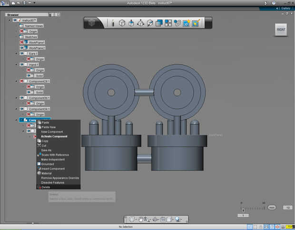Open the mm units selector
The height and width of the screenshot is (230, 295).
[x=272, y=208]
